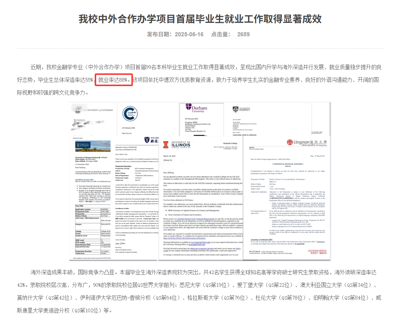Click the text 就业率达88%

(112, 80)
